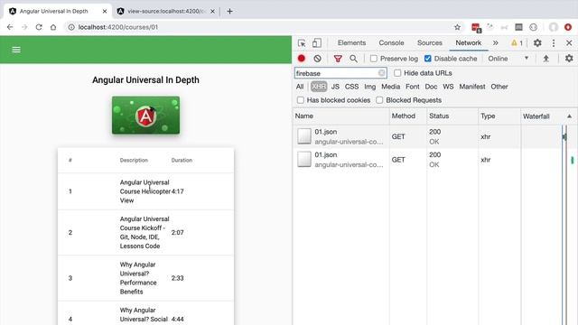The height and width of the screenshot is (325, 578).
Task: Open the DevTools three-dot menu
Action: [x=554, y=43]
